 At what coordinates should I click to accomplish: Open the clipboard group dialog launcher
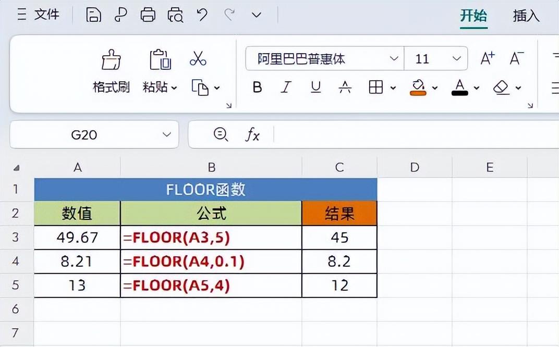click(229, 105)
